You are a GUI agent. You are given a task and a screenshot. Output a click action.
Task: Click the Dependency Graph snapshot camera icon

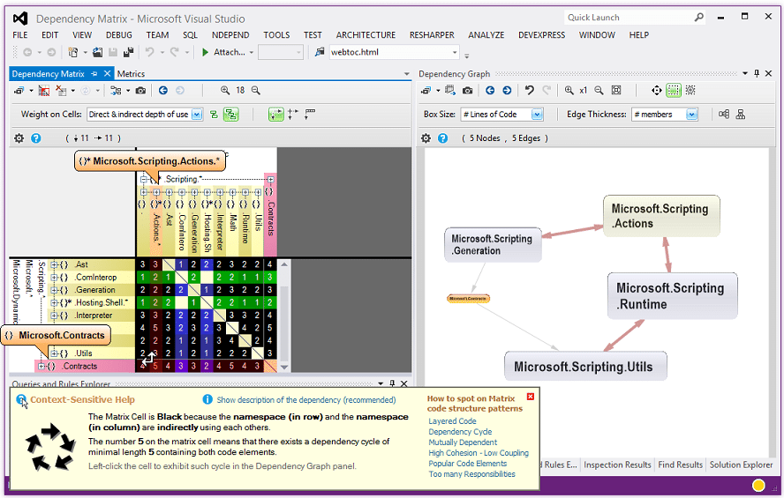pyautogui.click(x=468, y=90)
